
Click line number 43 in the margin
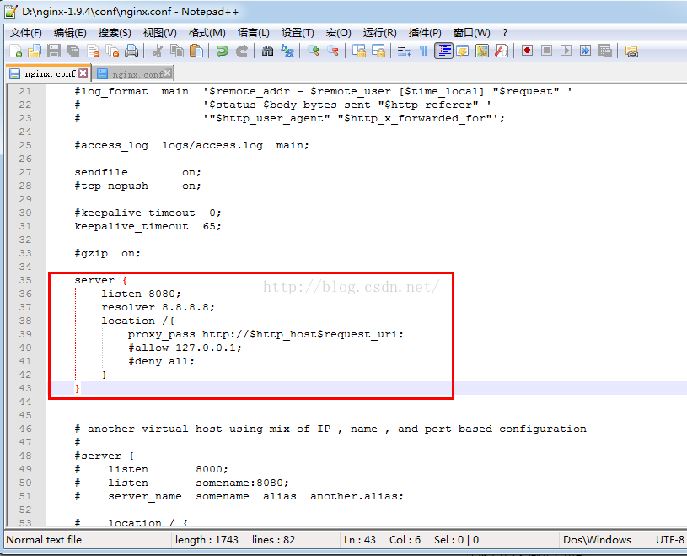pyautogui.click(x=25, y=388)
